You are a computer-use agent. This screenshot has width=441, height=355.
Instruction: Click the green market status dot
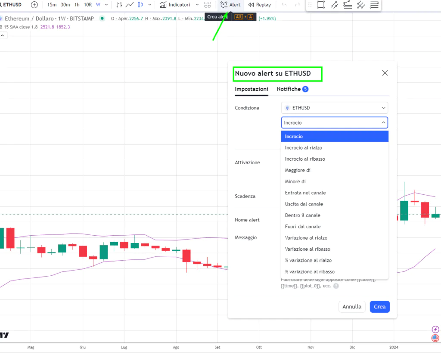[x=102, y=19]
